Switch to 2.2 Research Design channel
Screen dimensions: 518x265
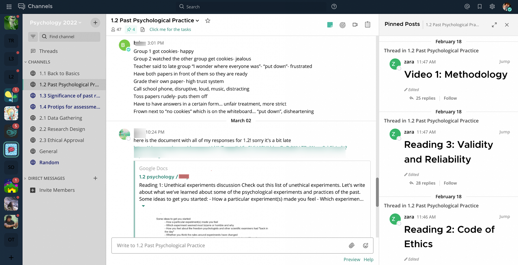click(62, 129)
